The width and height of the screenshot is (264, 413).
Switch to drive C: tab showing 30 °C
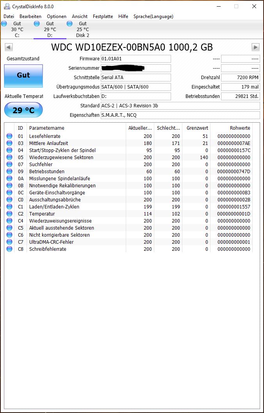point(17,29)
